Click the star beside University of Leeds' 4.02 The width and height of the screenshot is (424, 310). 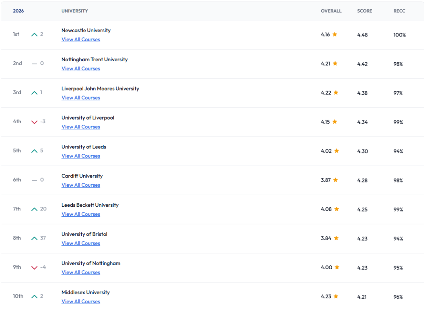pyautogui.click(x=337, y=151)
